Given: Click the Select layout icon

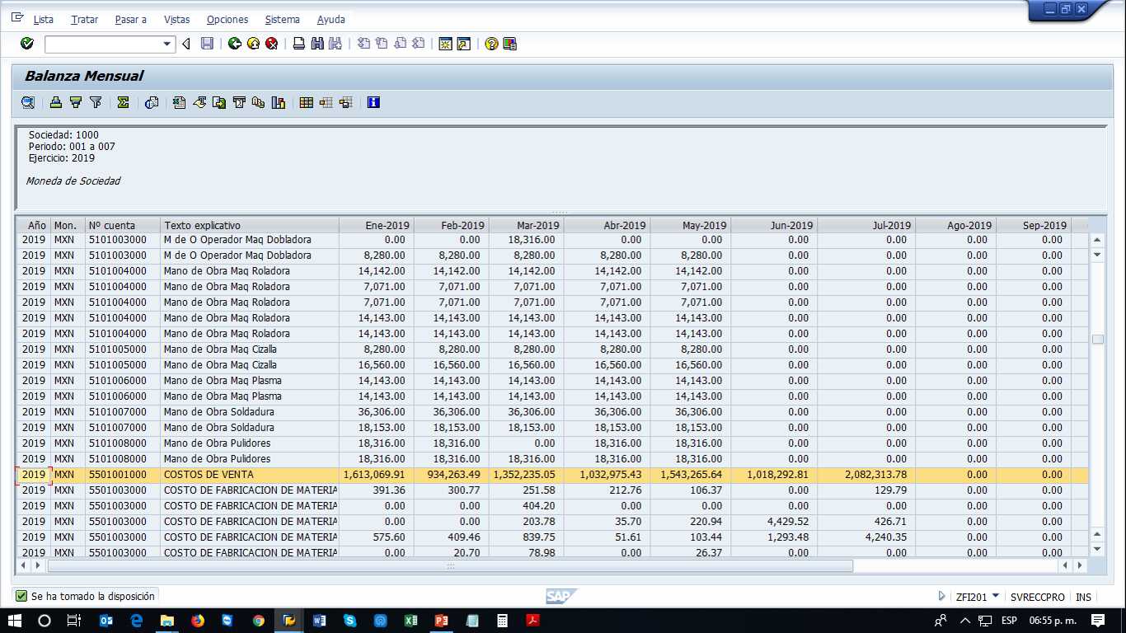Looking at the screenshot, I should (326, 102).
